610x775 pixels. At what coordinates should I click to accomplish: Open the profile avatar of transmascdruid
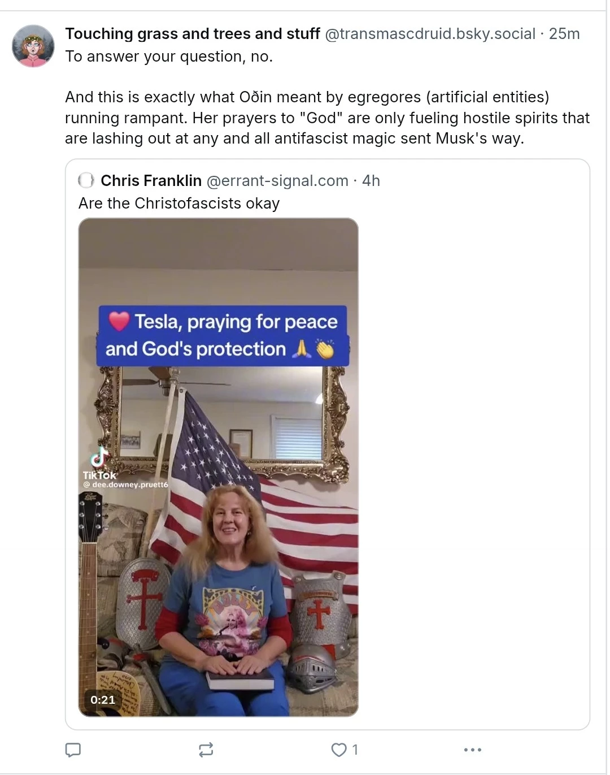pyautogui.click(x=33, y=46)
